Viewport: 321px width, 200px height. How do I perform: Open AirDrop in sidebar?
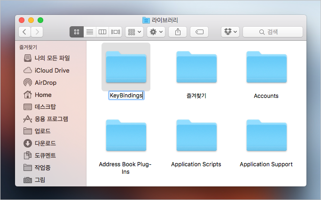51,82
